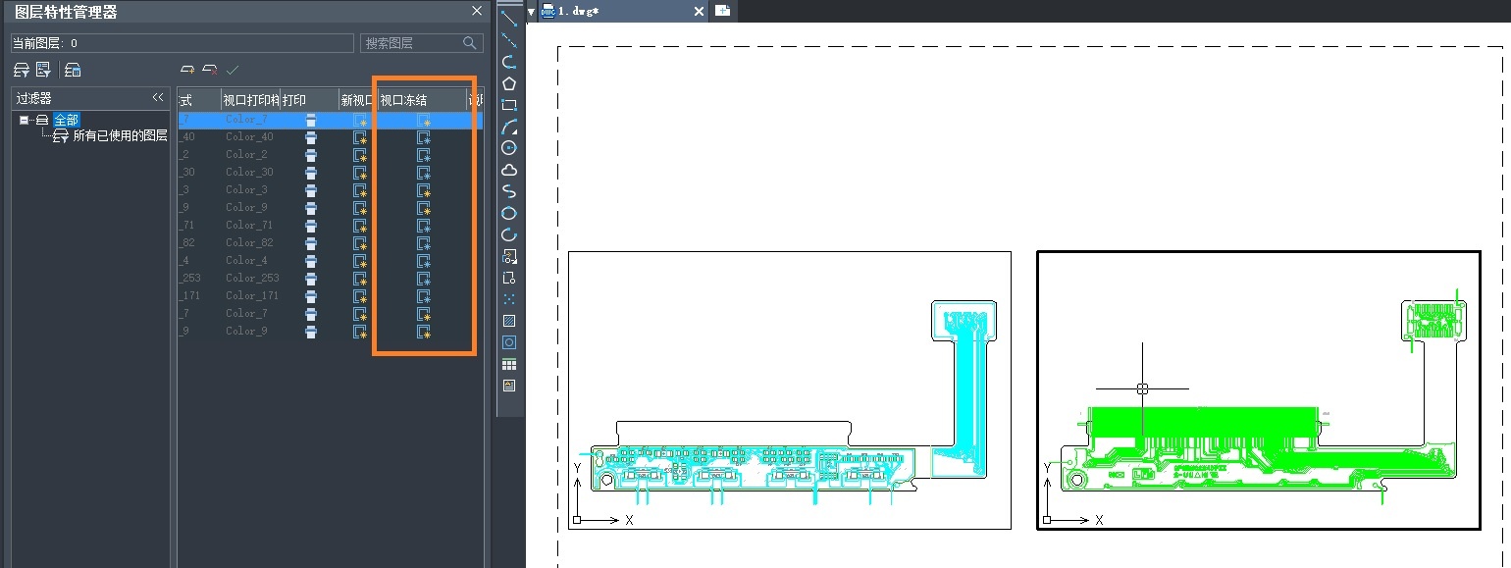Click the Set Current layer checkmark

pos(233,70)
